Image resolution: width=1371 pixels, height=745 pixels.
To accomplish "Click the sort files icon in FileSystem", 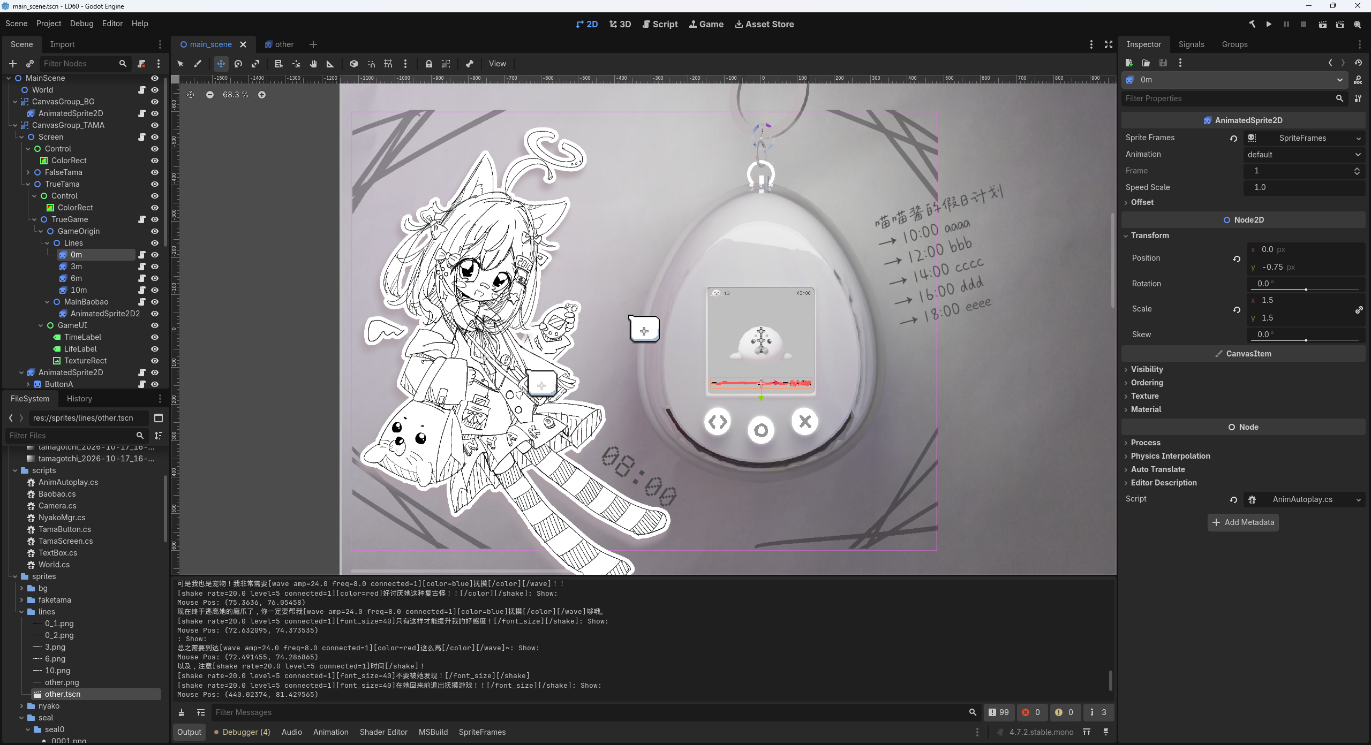I will coord(159,436).
